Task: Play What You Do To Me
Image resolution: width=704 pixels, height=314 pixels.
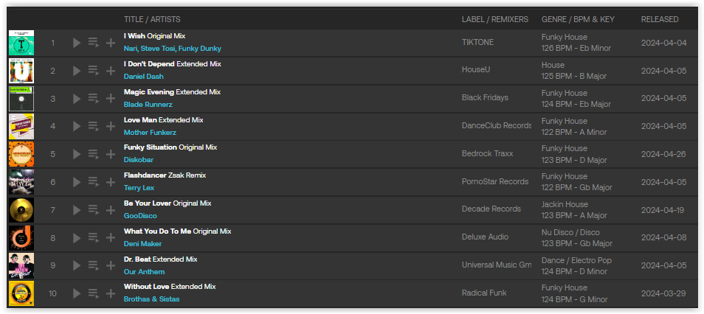Action: 77,238
